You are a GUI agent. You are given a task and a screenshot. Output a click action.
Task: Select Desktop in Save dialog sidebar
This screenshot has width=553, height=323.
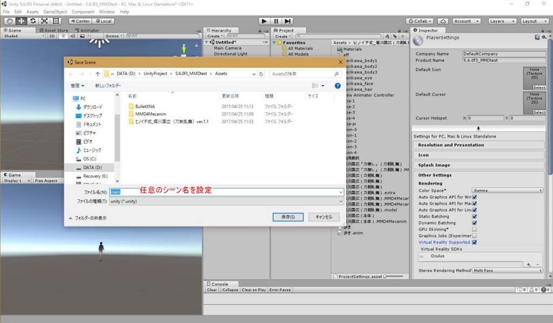[89, 116]
